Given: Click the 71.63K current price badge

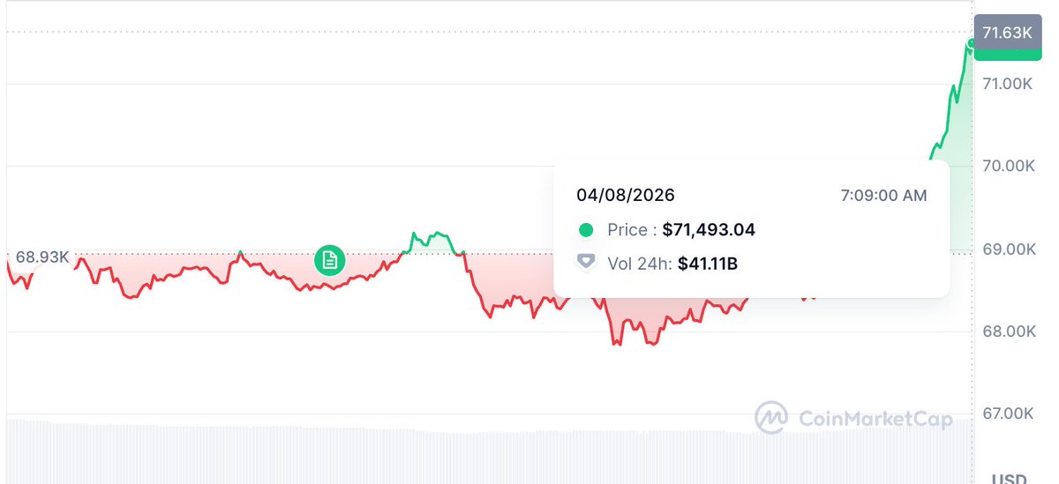Looking at the screenshot, I should click(x=1007, y=34).
